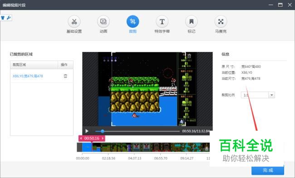
Task: Click the 完成 finish button
Action: 268,170
